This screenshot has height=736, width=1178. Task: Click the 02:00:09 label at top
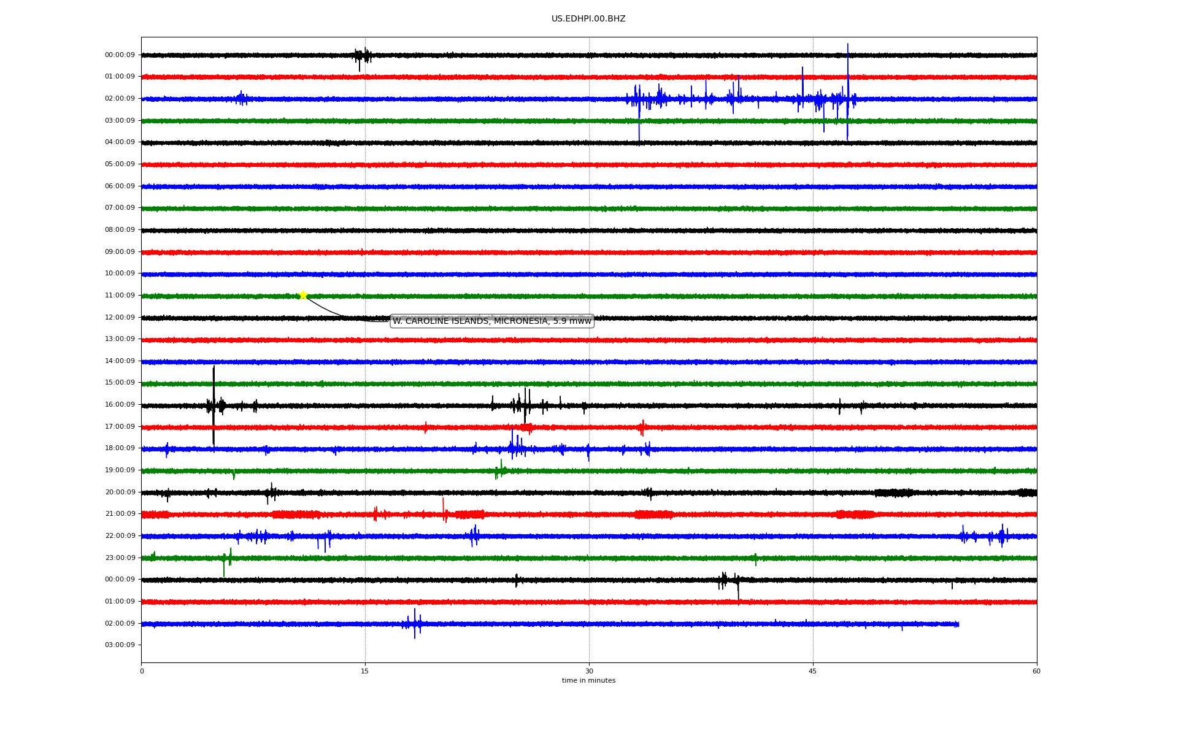120,99
